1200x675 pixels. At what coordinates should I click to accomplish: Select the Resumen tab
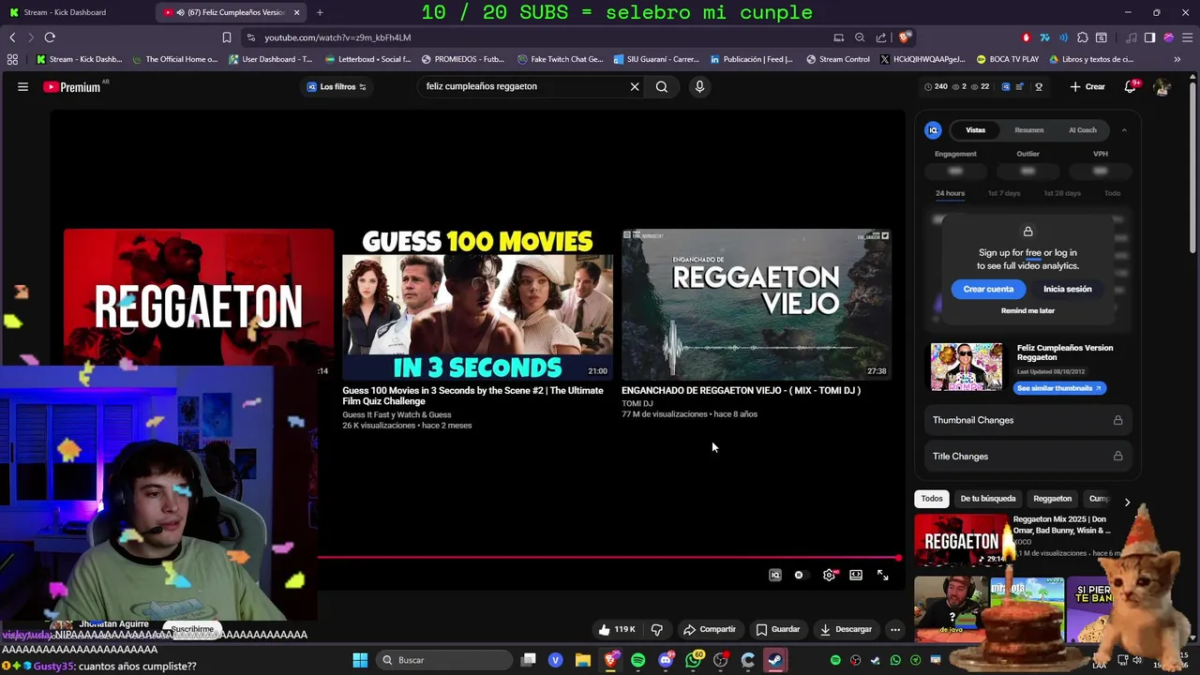(x=1028, y=130)
